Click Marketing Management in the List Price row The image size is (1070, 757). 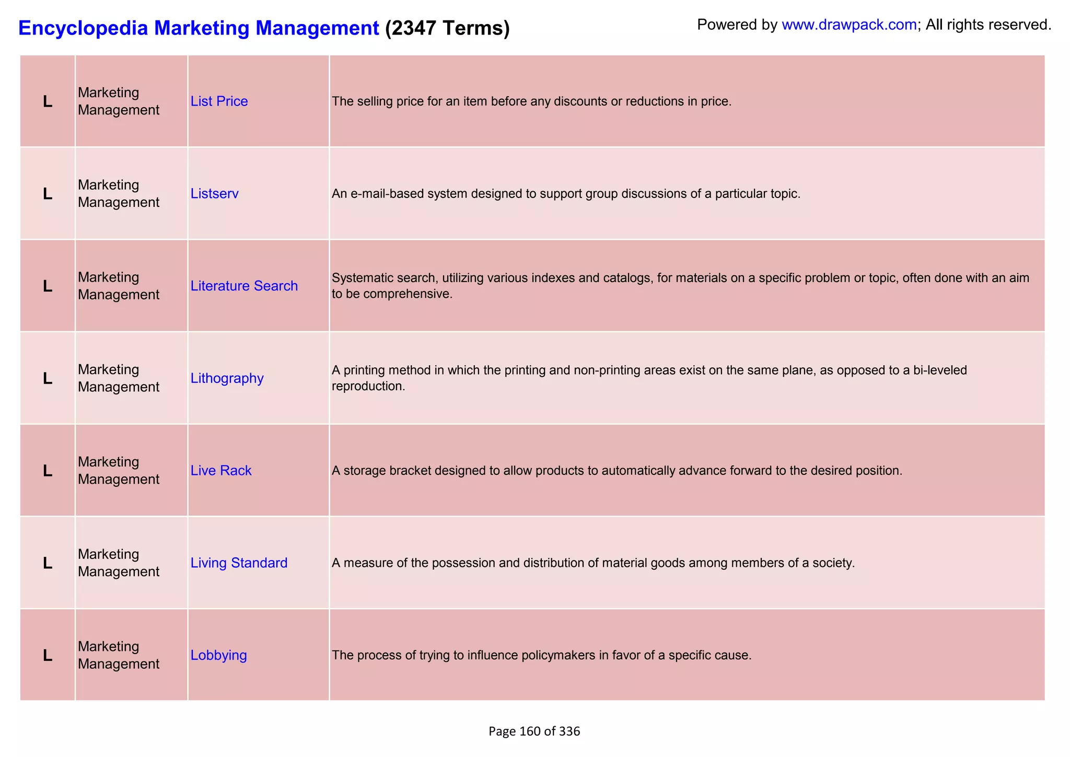coord(119,101)
